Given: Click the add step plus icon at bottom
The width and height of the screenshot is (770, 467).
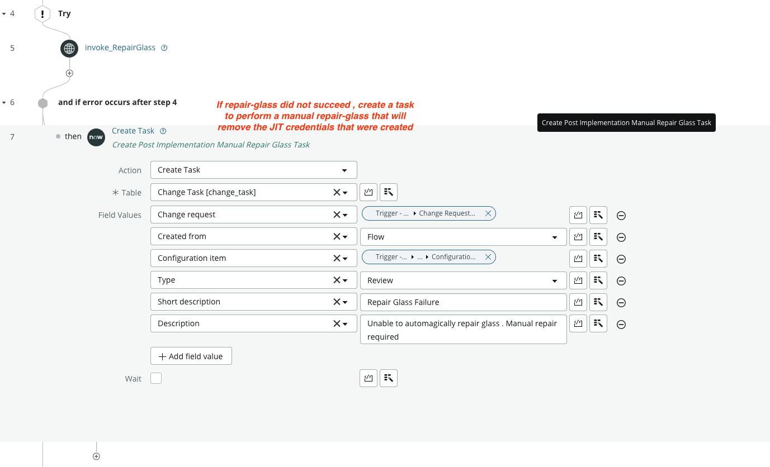Looking at the screenshot, I should pos(96,456).
